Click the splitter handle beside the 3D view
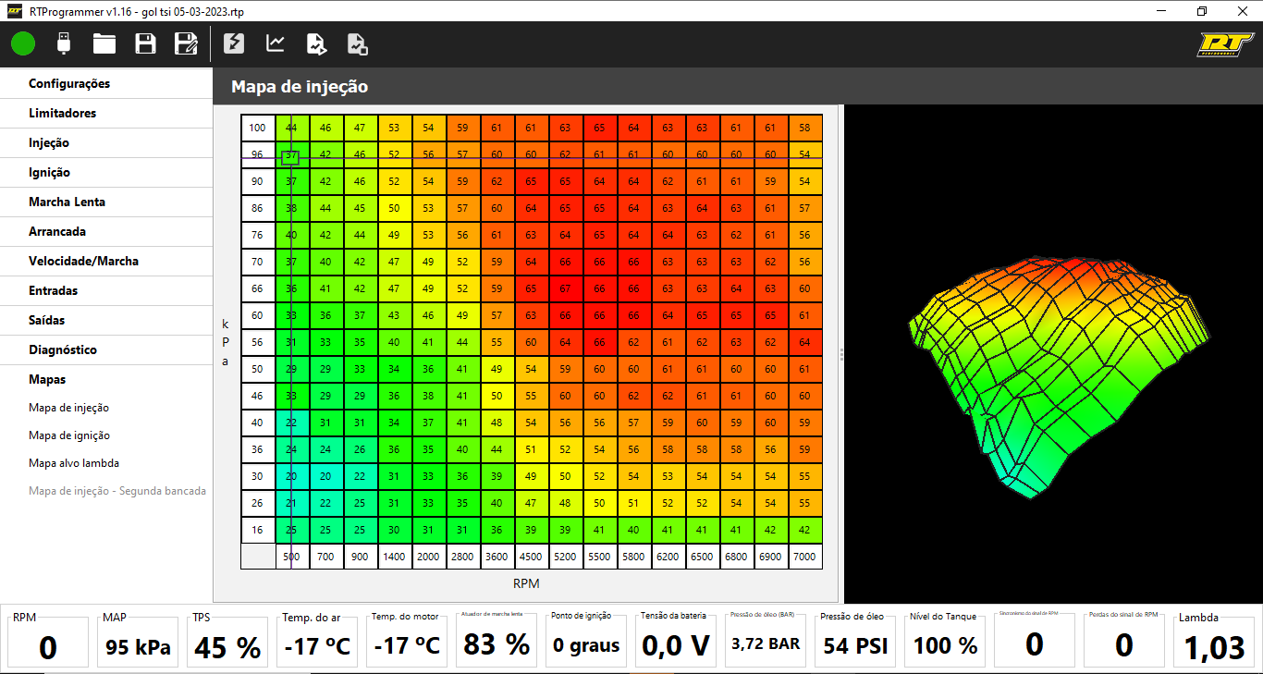This screenshot has height=674, width=1263. pyautogui.click(x=841, y=354)
